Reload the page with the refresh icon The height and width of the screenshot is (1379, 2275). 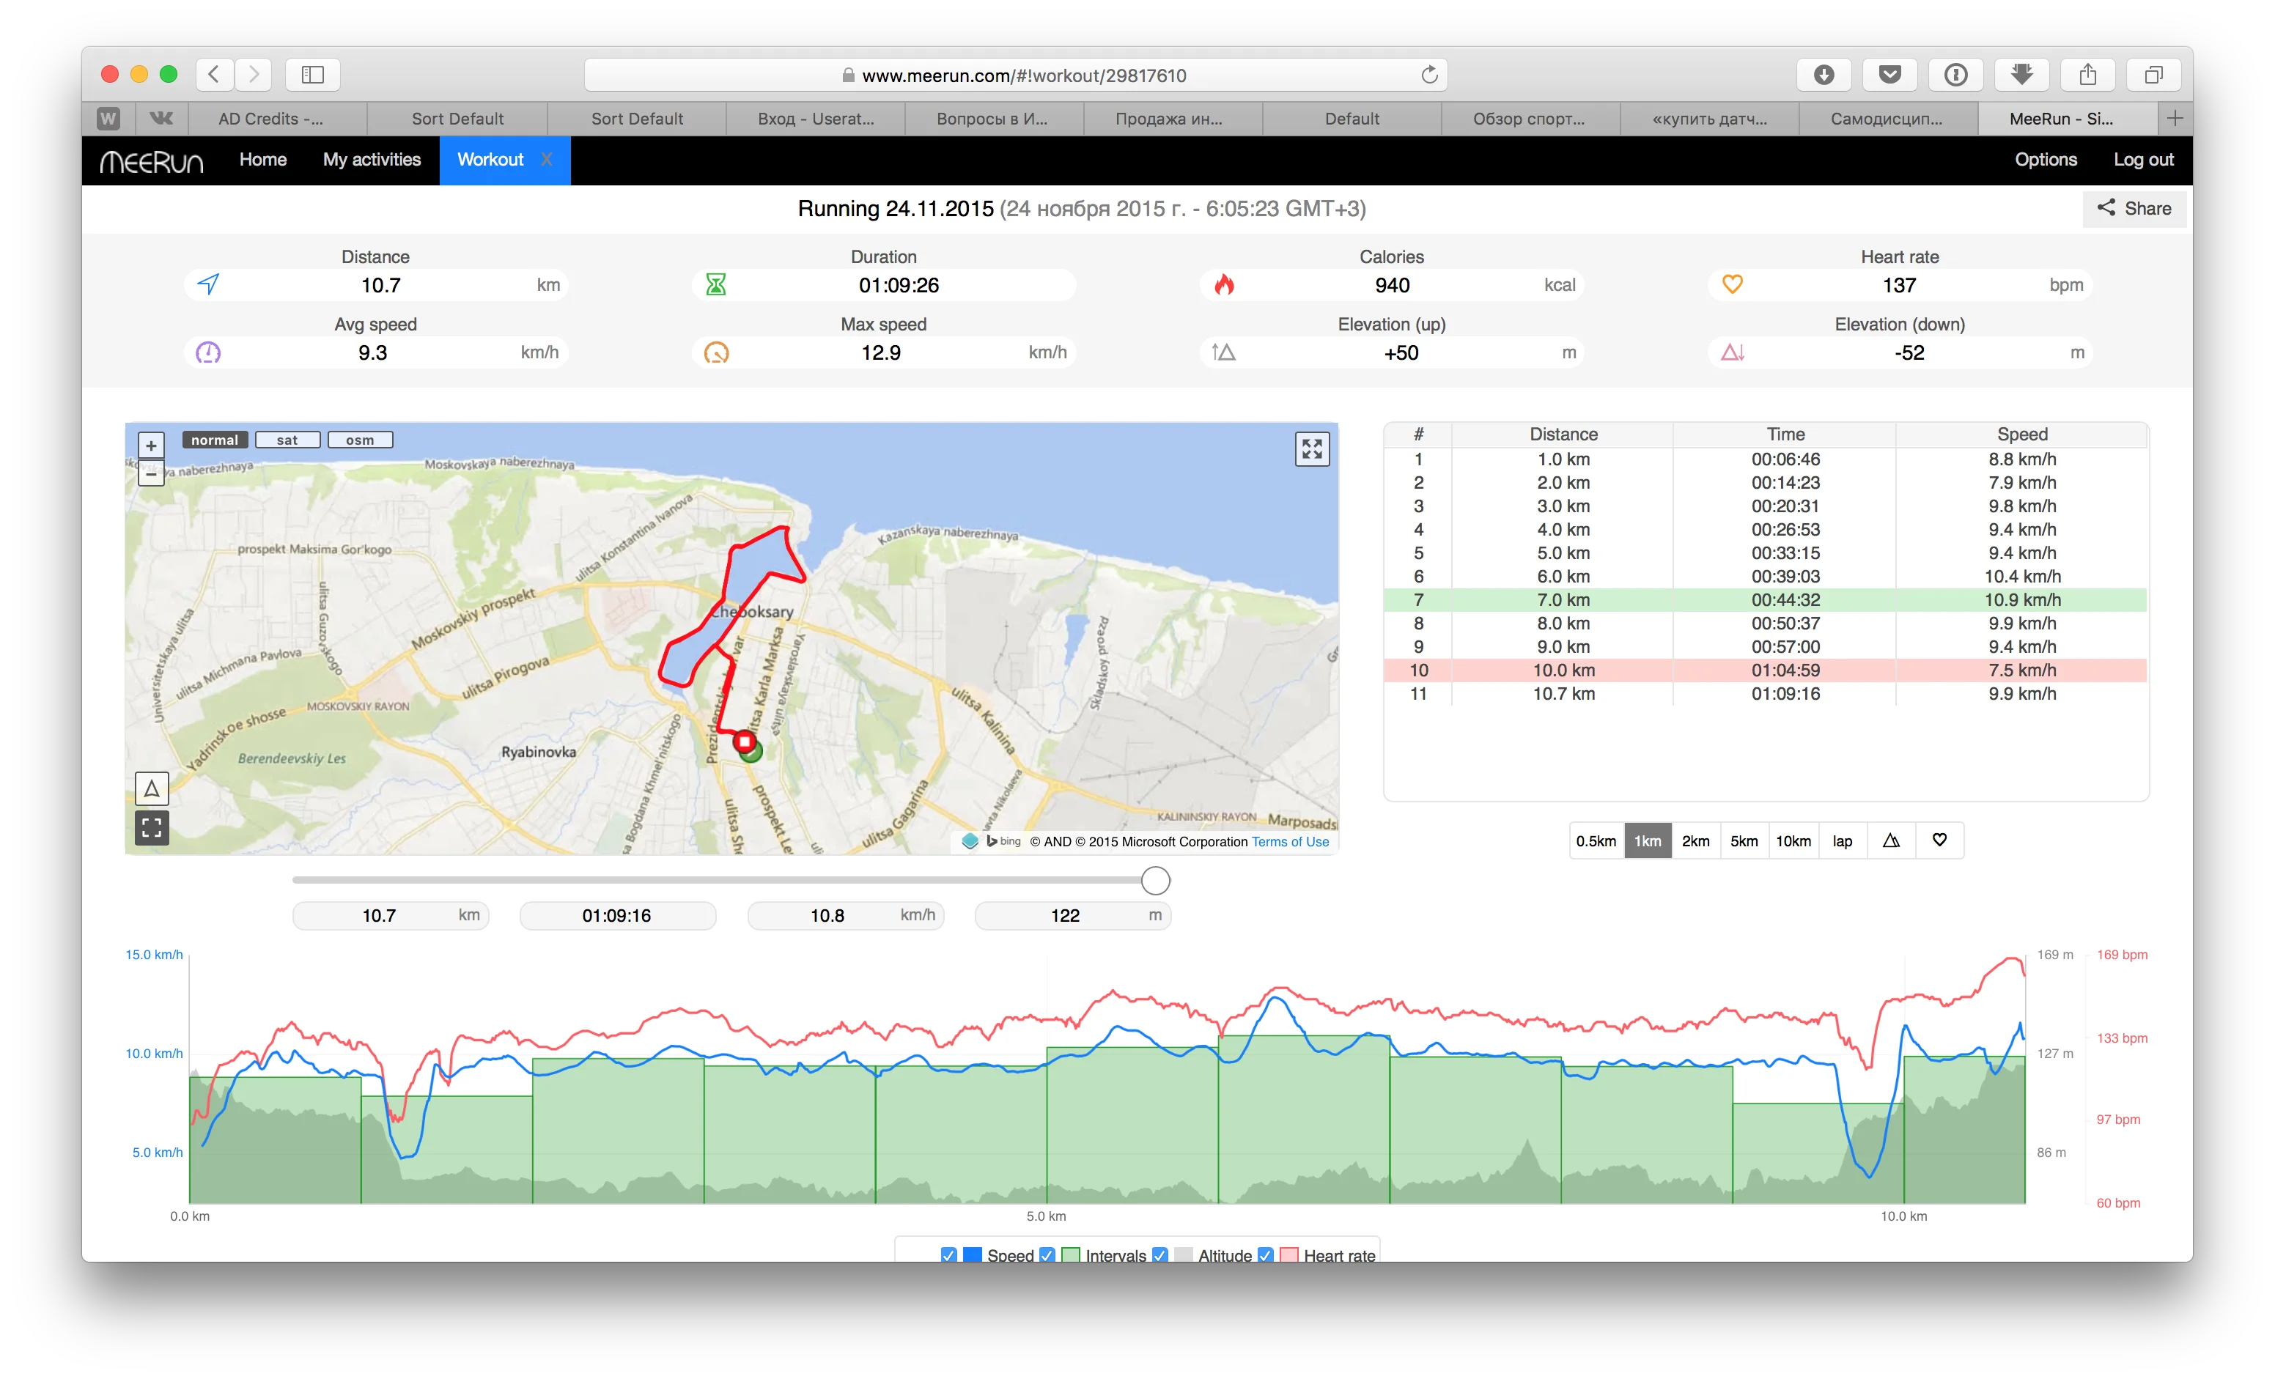click(1428, 75)
